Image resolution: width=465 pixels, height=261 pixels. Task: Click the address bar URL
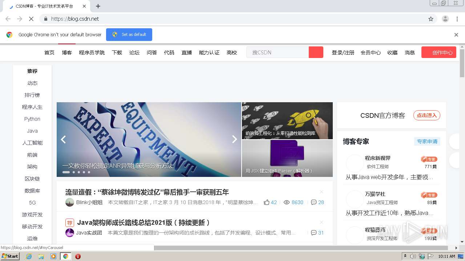point(75,19)
